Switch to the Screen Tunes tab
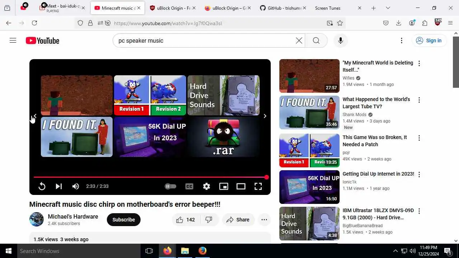 337,8
